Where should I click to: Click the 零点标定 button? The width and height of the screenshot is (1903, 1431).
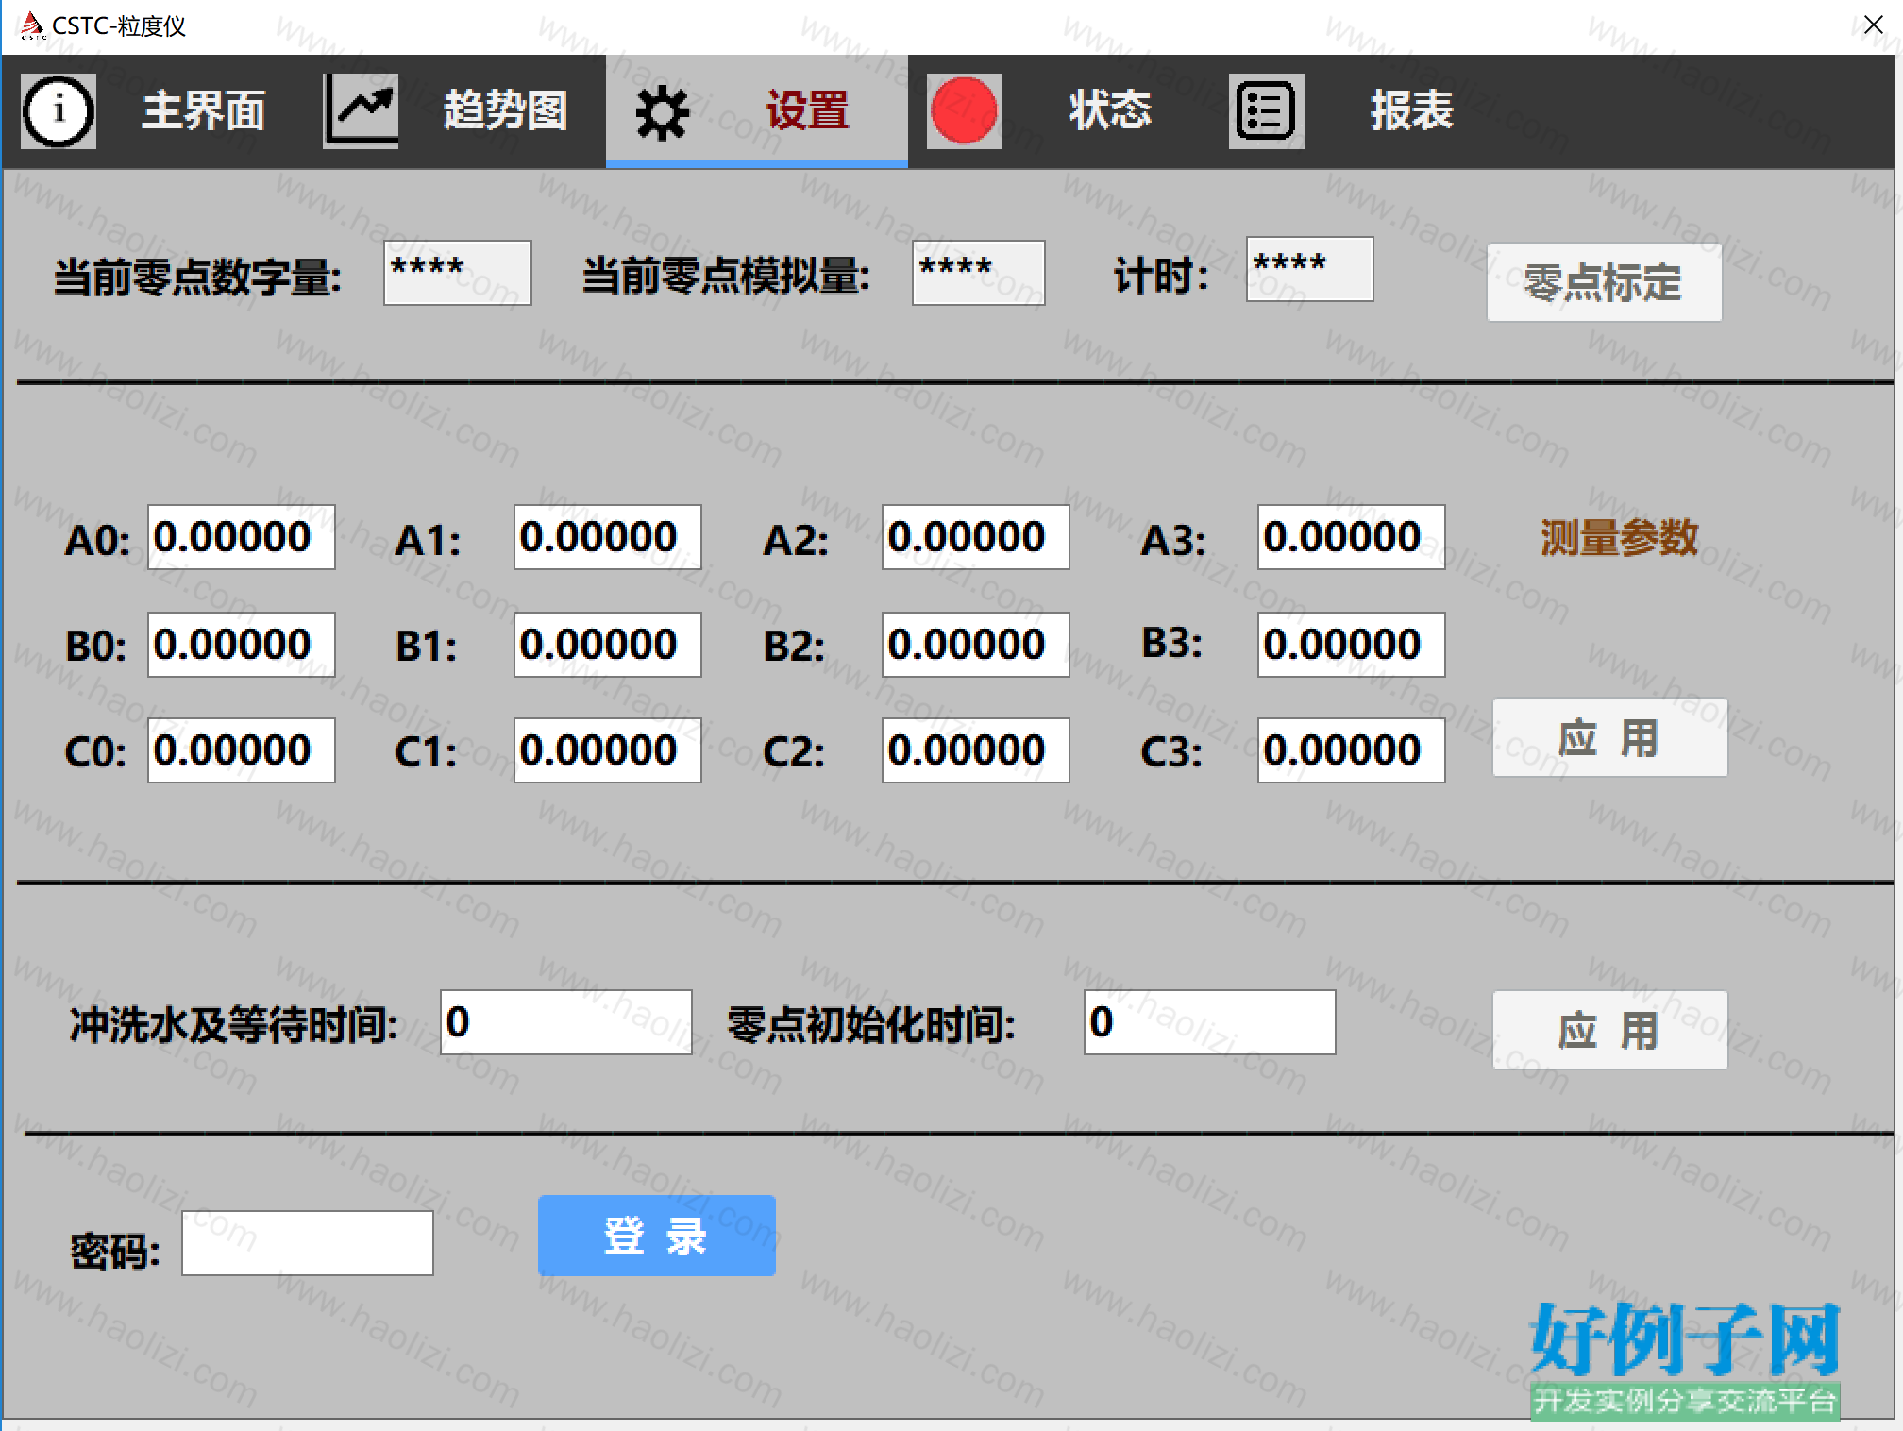(x=1604, y=282)
